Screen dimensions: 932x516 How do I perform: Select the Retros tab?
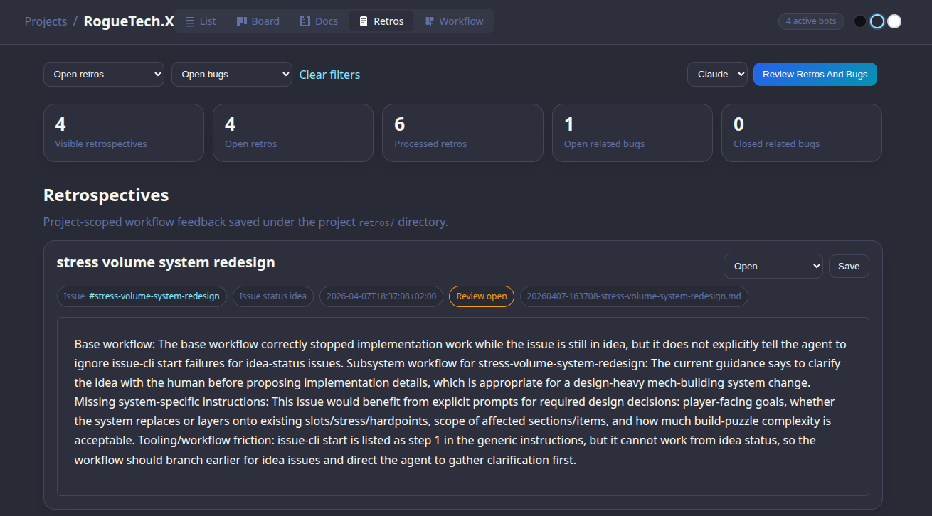tap(381, 21)
